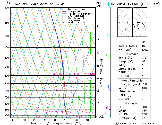Viewport: 162px width, 125px height.
Task: Click the surface Temp value 11.1
Action: point(144,58)
